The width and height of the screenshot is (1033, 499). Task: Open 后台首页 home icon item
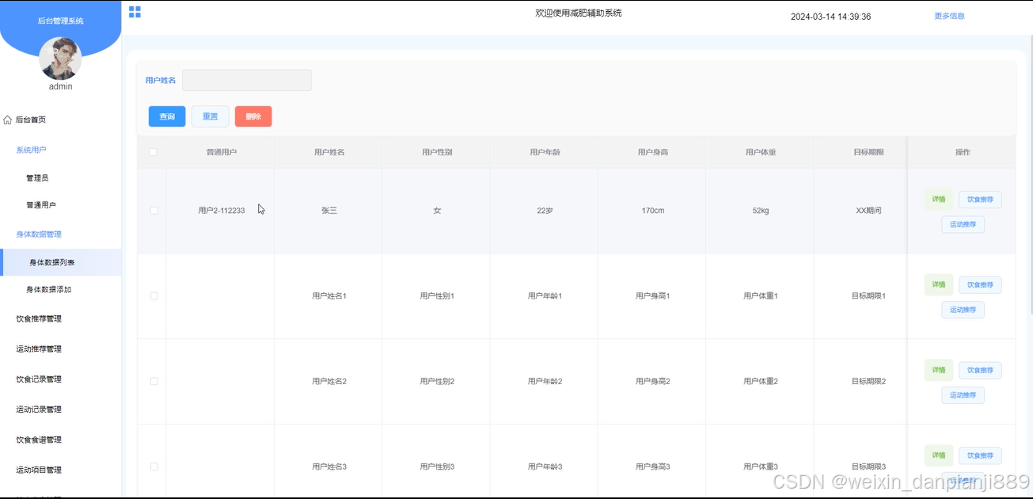pos(25,120)
